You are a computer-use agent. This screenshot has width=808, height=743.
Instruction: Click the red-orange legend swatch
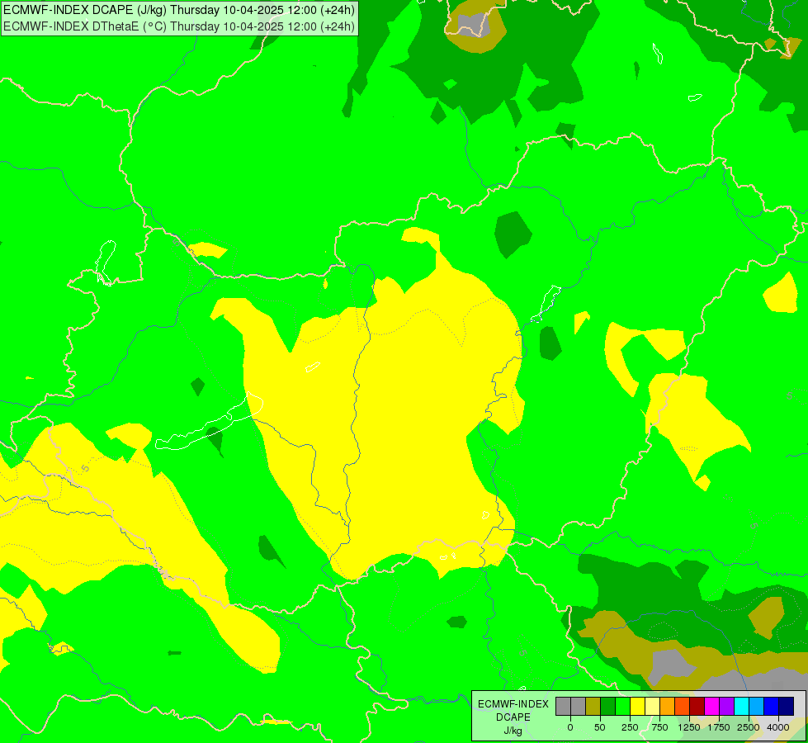(683, 706)
